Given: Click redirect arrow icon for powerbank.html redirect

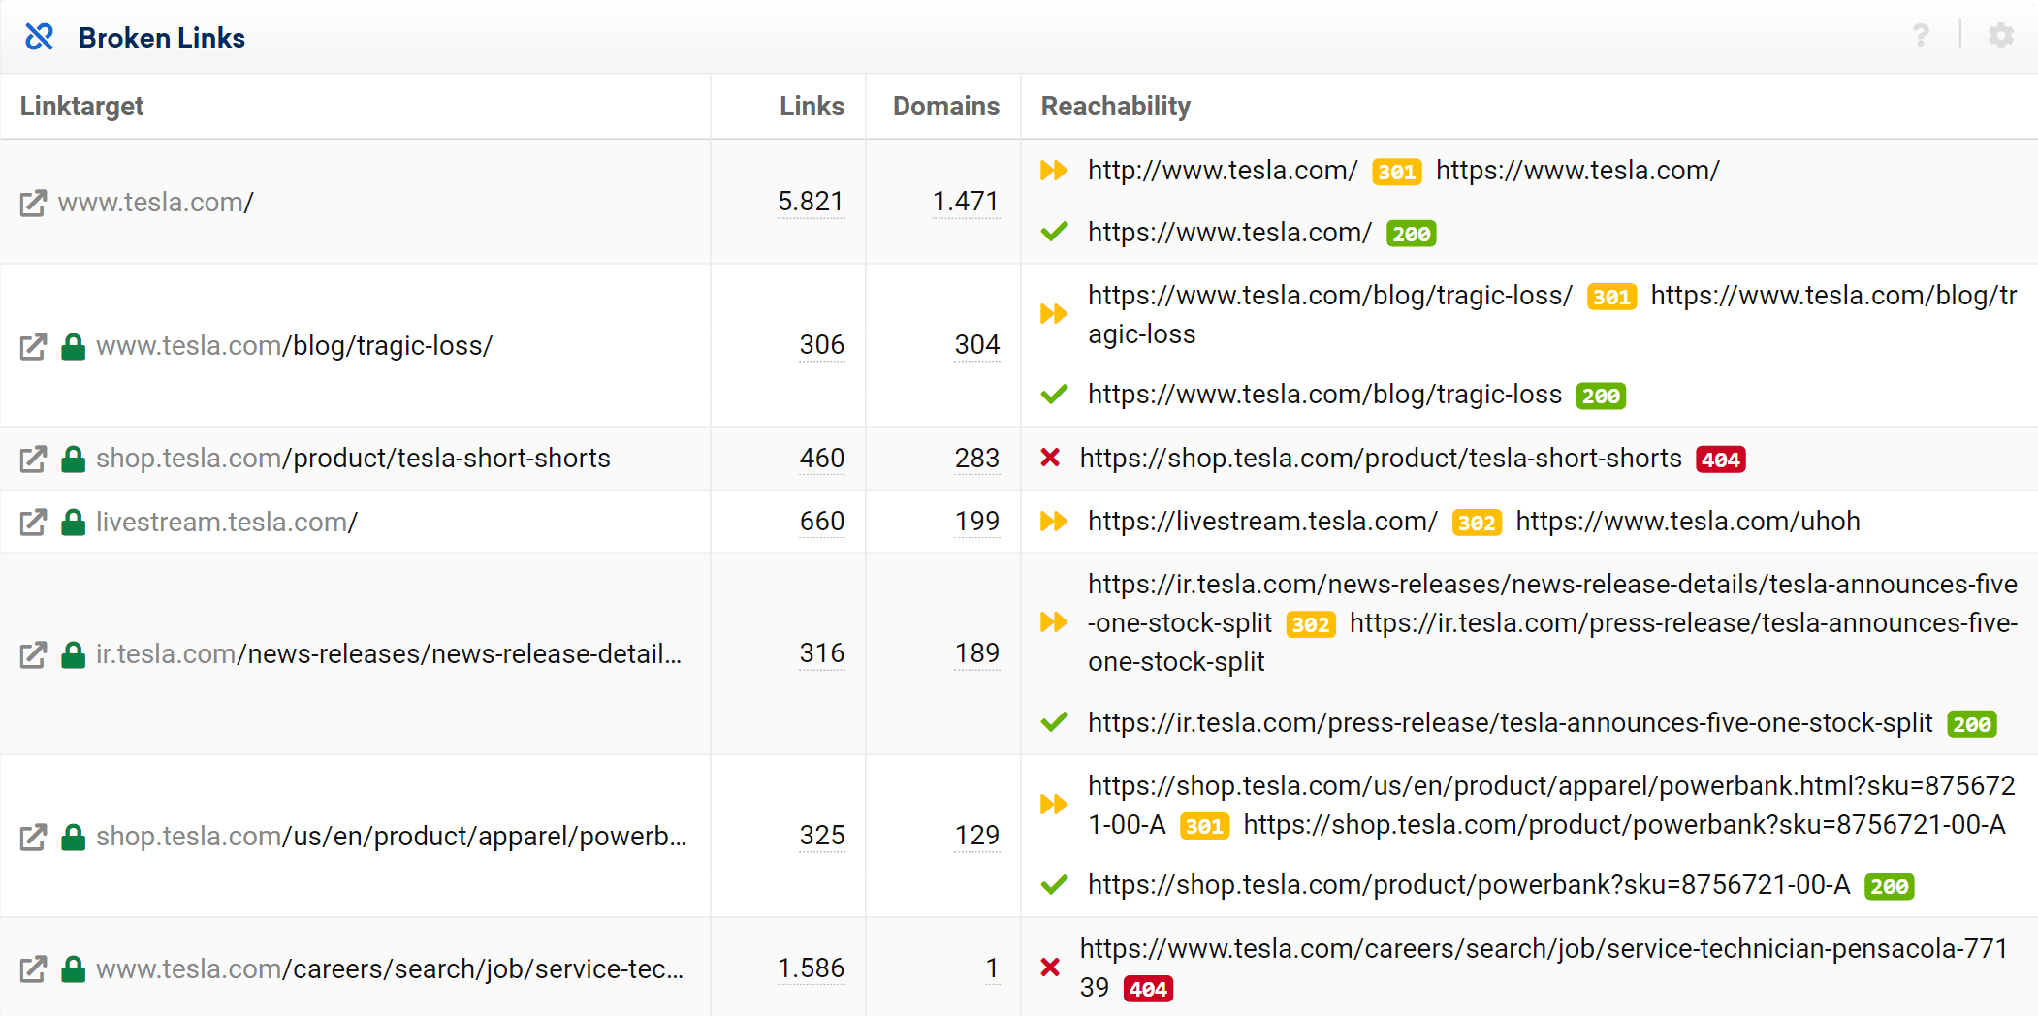Looking at the screenshot, I should click(x=1054, y=805).
